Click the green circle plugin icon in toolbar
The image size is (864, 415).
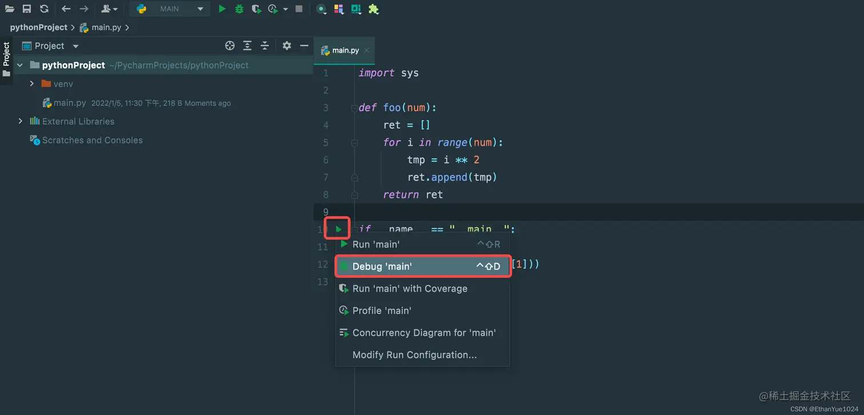pyautogui.click(x=322, y=9)
